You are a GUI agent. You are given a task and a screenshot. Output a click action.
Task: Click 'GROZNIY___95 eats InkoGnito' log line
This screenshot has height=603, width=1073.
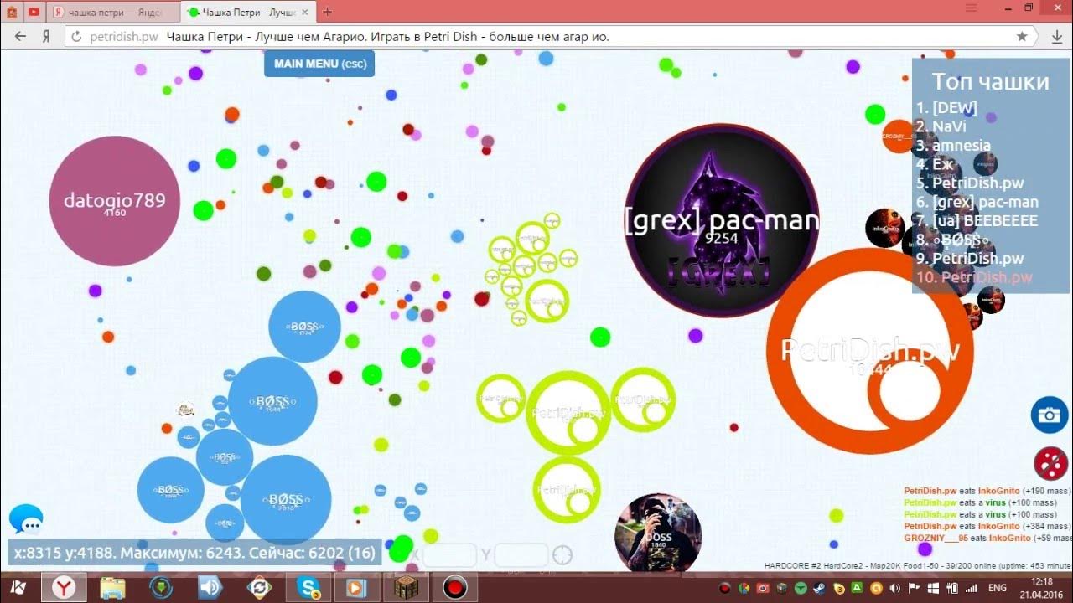pos(987,538)
